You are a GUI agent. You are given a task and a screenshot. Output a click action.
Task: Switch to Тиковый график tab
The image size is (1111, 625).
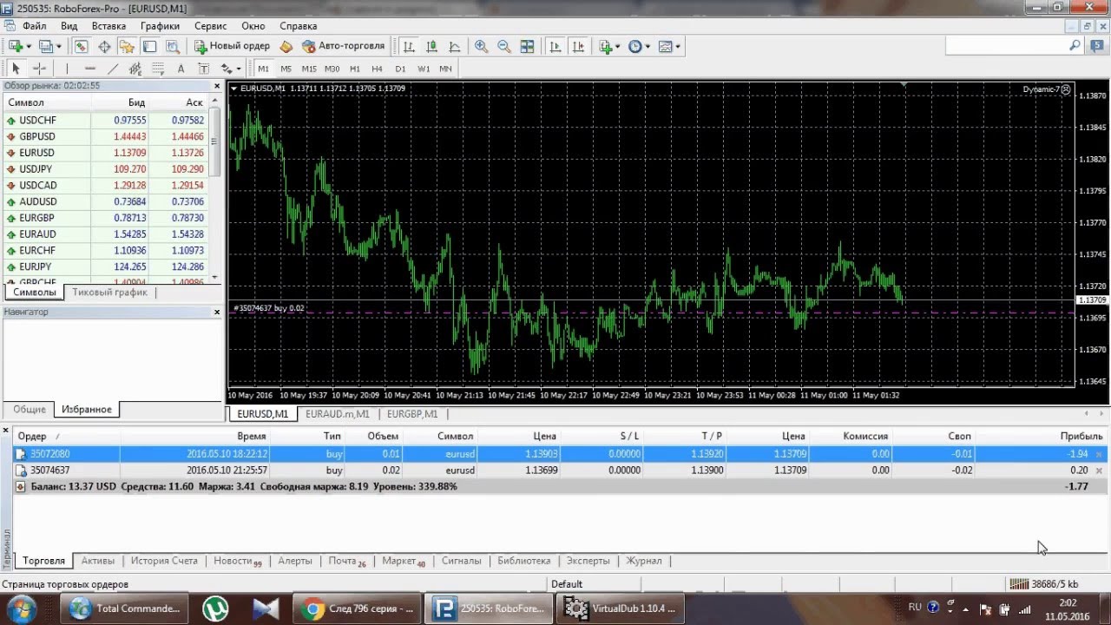[109, 293]
